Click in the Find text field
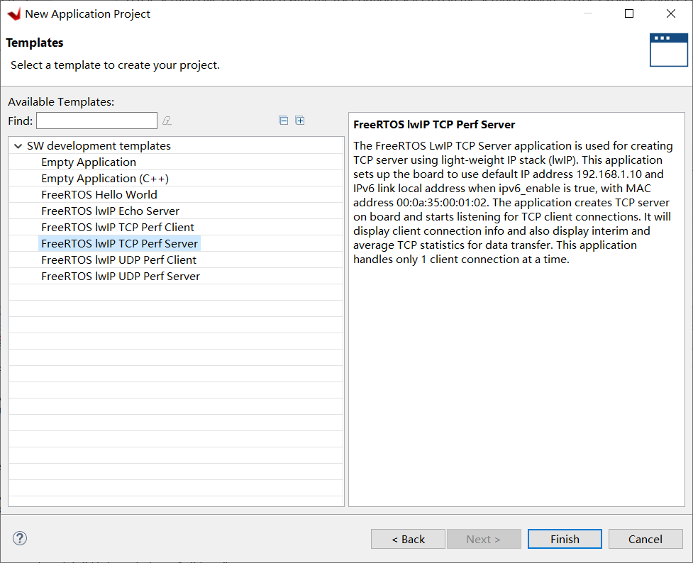Screen dimensions: 693x563 point(96,121)
